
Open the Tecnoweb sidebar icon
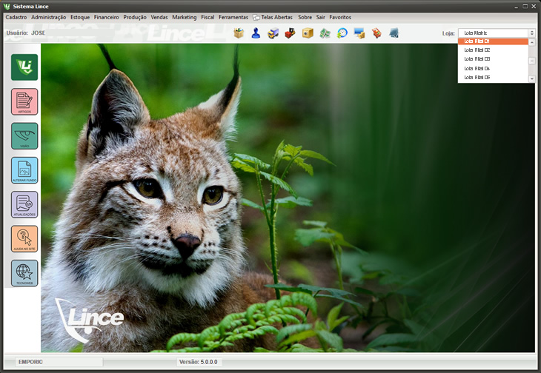(x=24, y=273)
